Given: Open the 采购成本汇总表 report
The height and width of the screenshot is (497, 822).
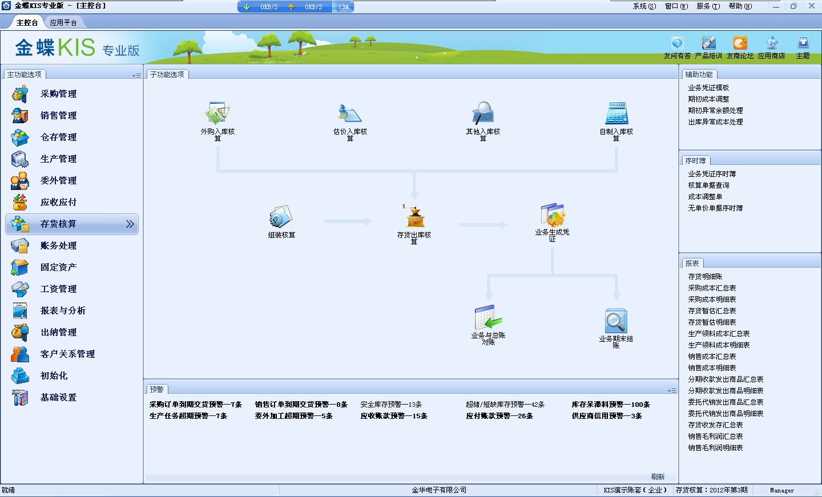Looking at the screenshot, I should click(x=712, y=288).
